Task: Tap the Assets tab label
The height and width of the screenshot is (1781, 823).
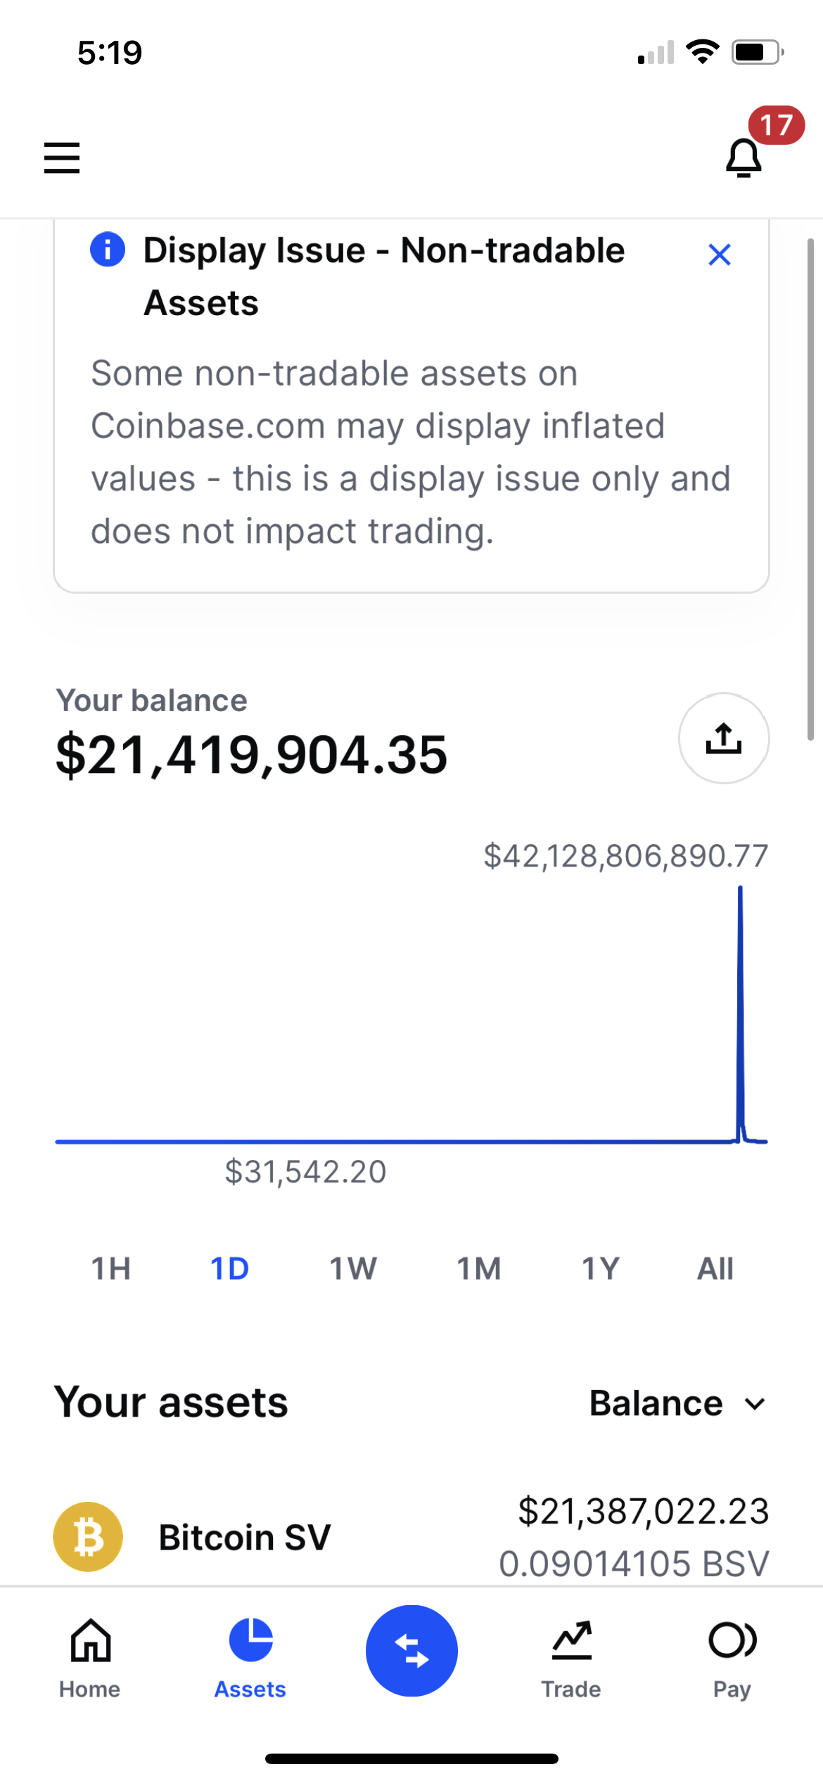Action: 250,1689
